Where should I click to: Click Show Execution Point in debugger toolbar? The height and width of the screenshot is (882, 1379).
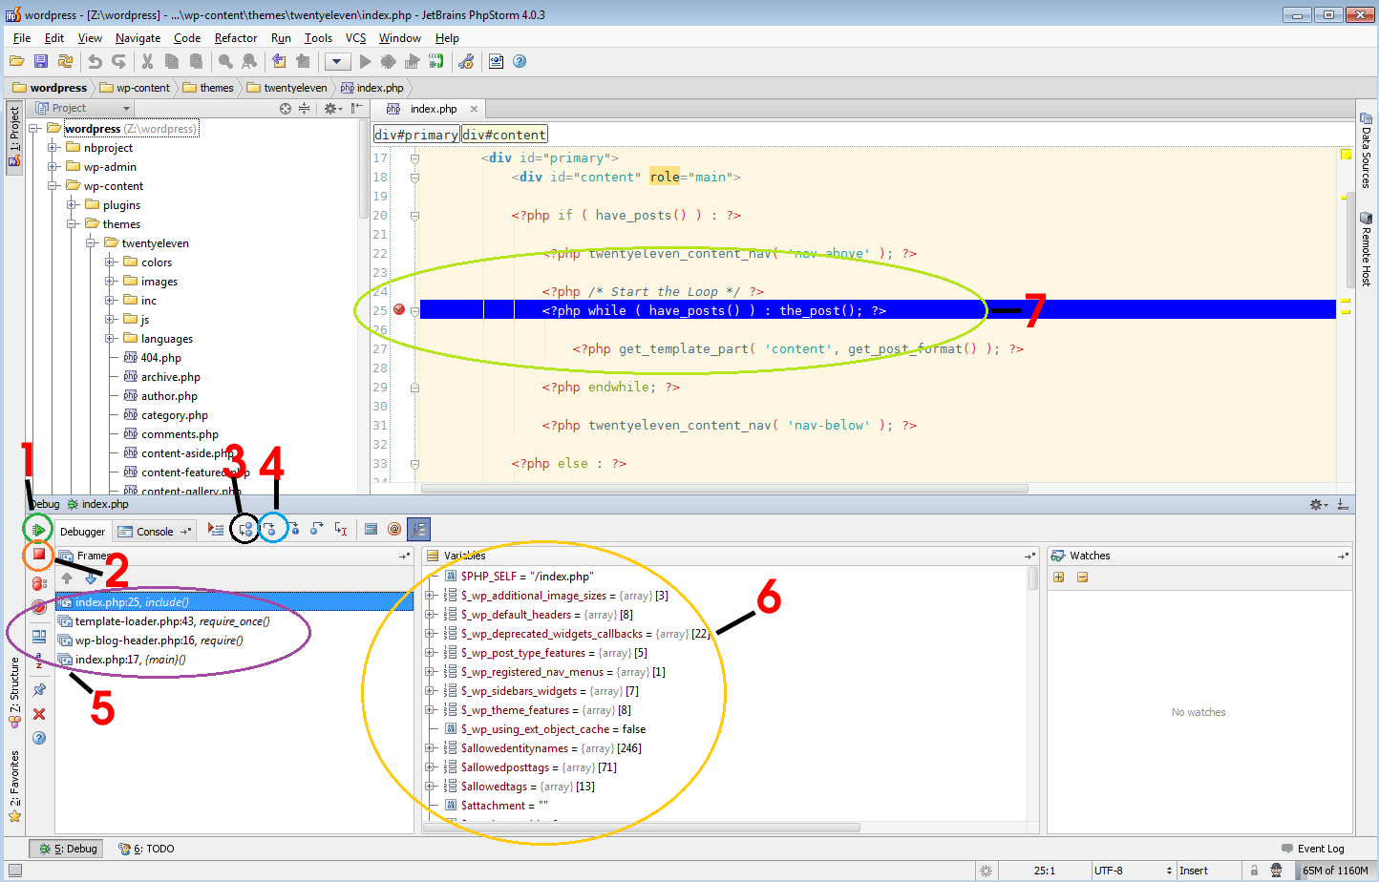216,530
